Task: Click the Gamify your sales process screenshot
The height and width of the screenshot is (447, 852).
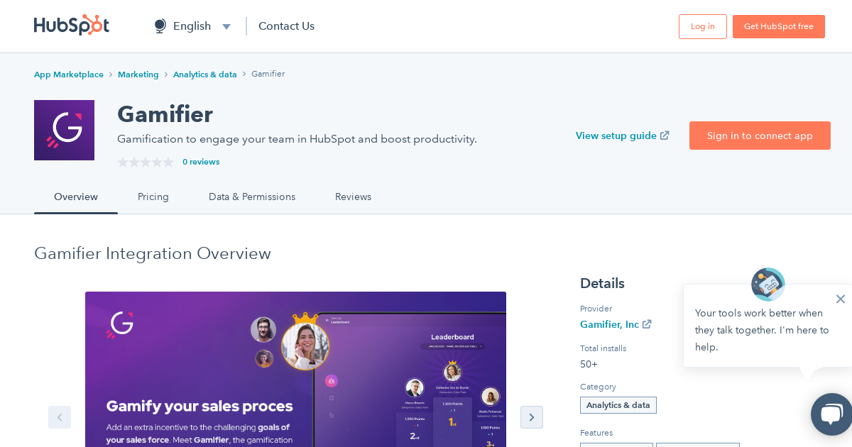Action: (x=295, y=369)
